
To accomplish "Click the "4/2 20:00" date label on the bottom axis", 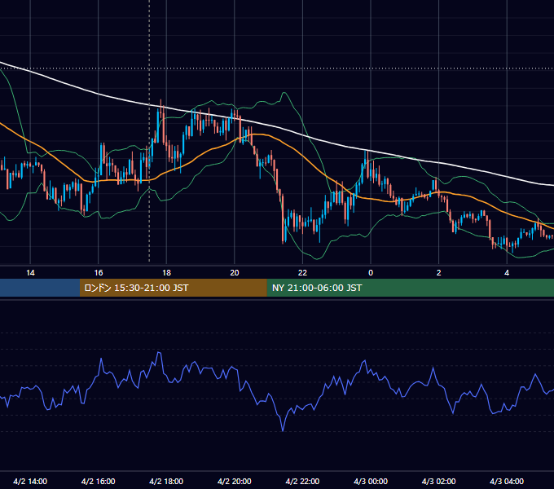I will tap(235, 481).
